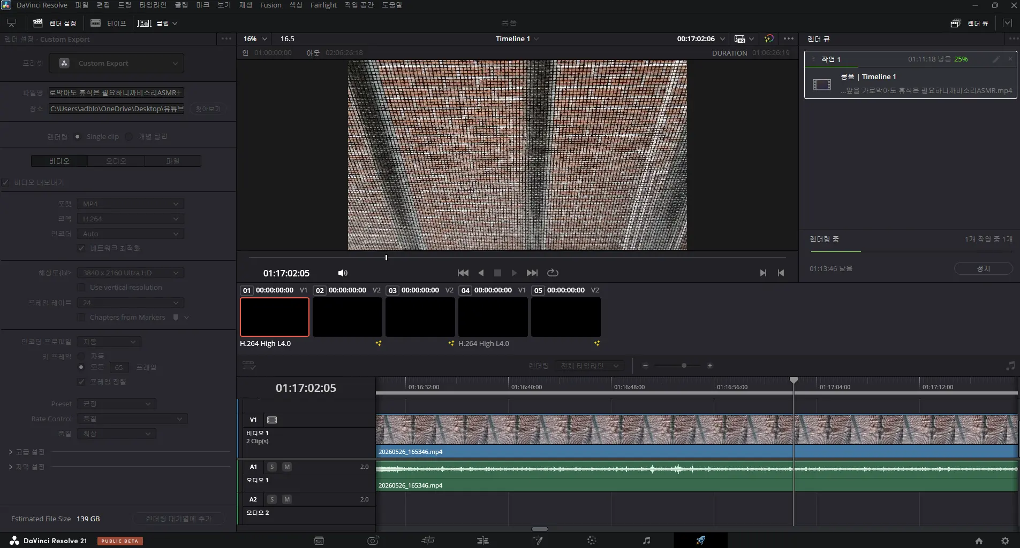Open the 파일 menu
This screenshot has height=548, width=1020.
[x=82, y=5]
